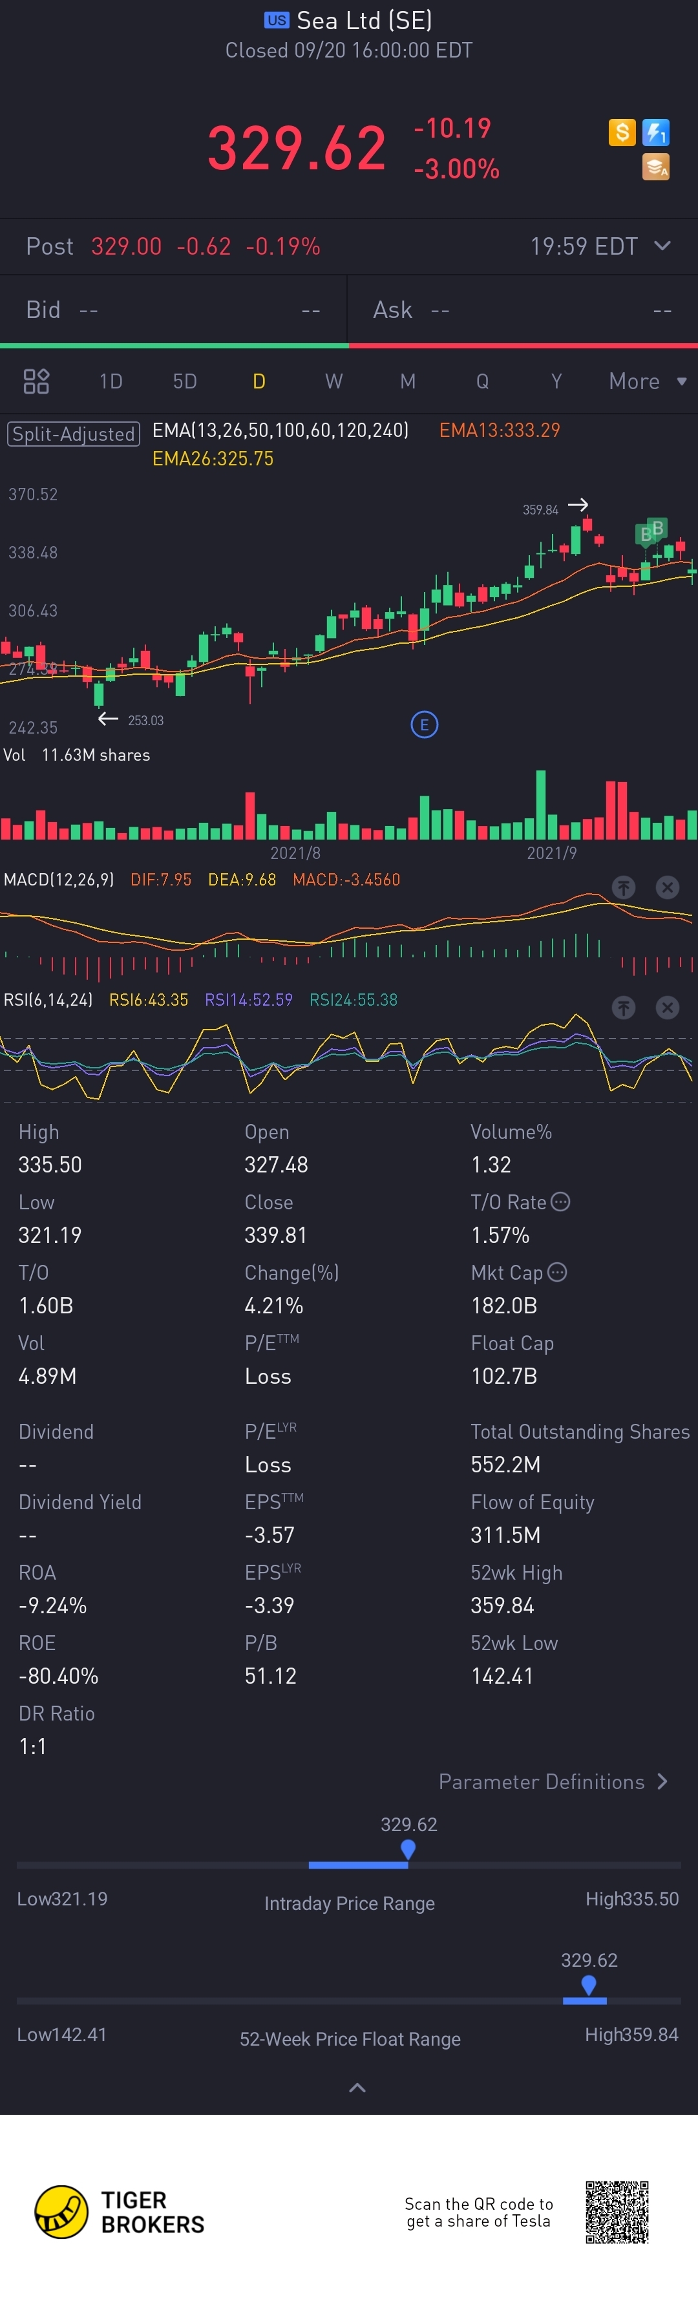The image size is (698, 2310).
Task: Tap the 359.84 chart high label
Action: click(540, 509)
